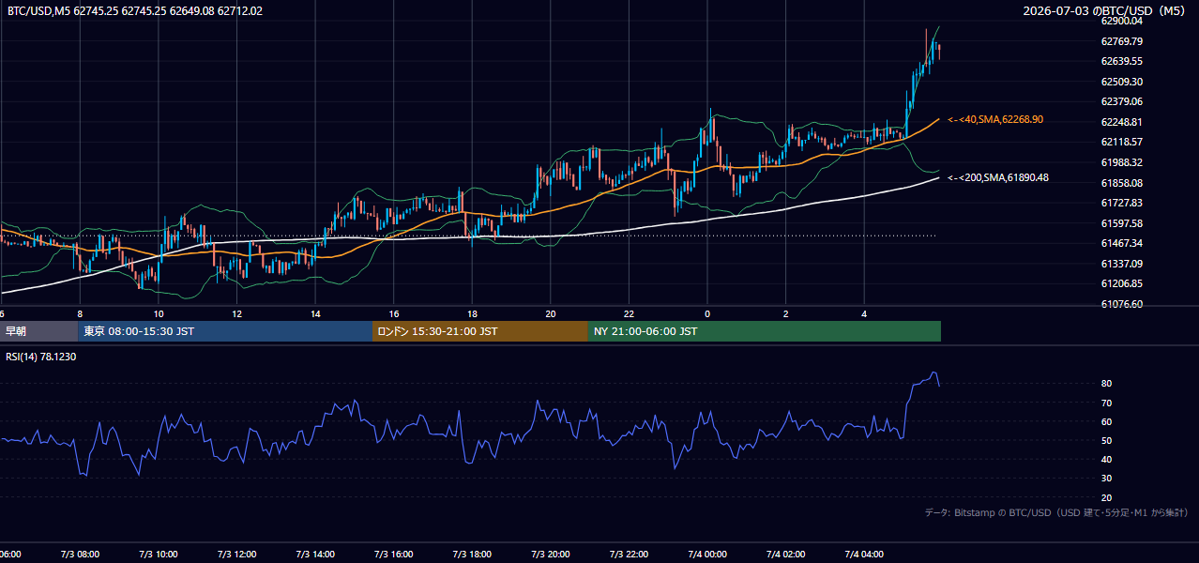
Task: Click the Bitstamp data source note
Action: [x=1057, y=512]
